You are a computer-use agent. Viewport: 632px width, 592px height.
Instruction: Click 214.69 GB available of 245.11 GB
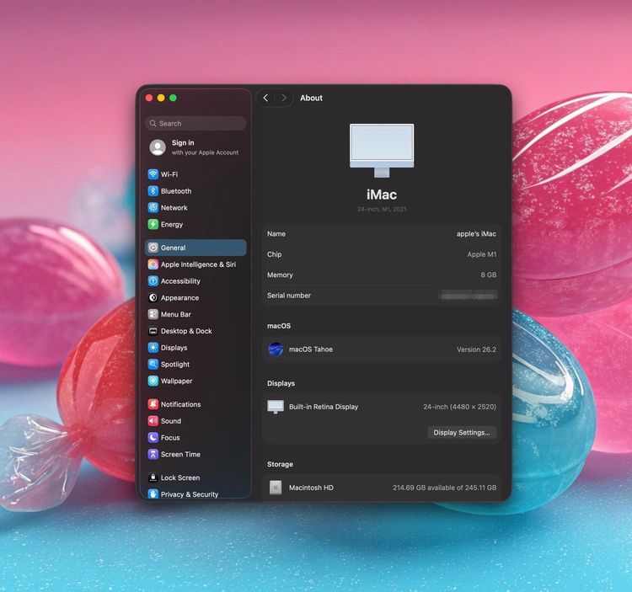pos(445,488)
